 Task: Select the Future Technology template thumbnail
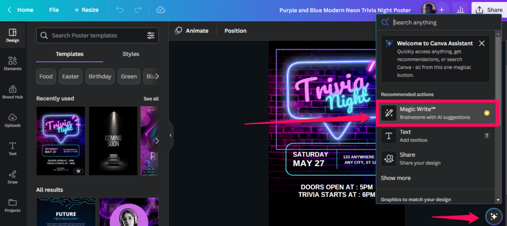point(66,212)
